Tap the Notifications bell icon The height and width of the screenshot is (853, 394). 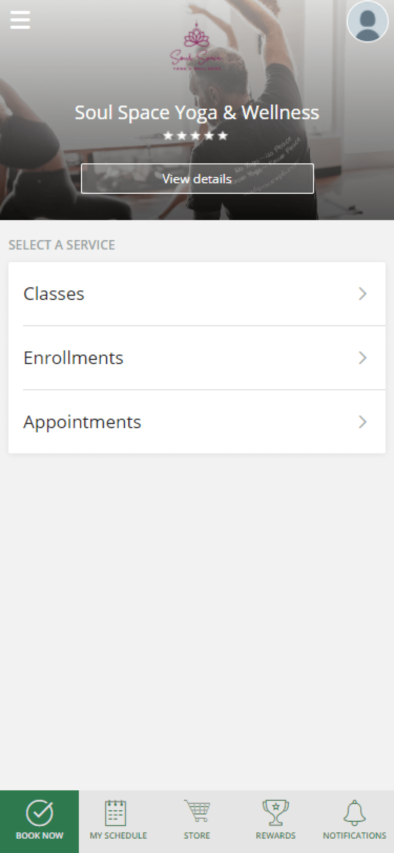tap(354, 812)
